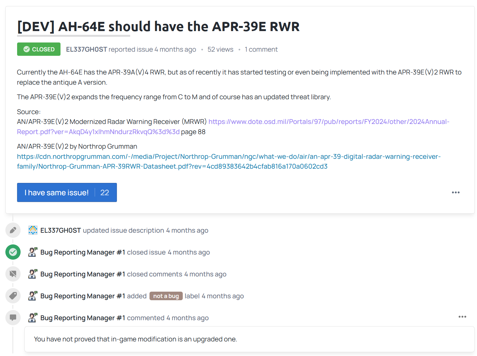Click the 'not a bug' label

[166, 296]
